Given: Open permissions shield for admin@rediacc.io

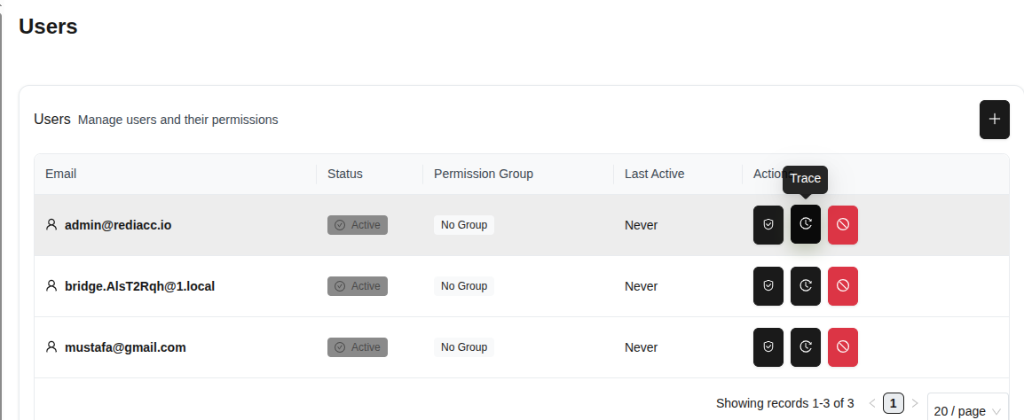Looking at the screenshot, I should (x=768, y=225).
